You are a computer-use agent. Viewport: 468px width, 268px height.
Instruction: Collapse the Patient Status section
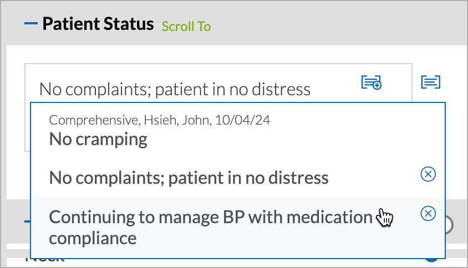point(31,23)
